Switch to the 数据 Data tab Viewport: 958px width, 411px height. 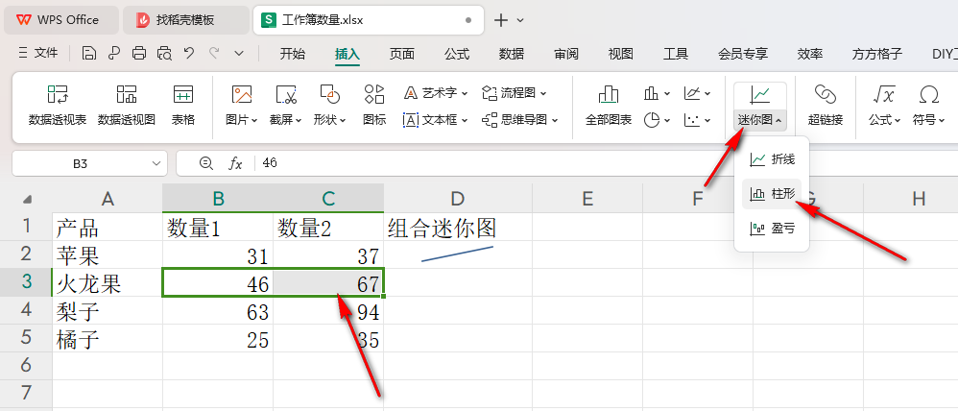(512, 54)
